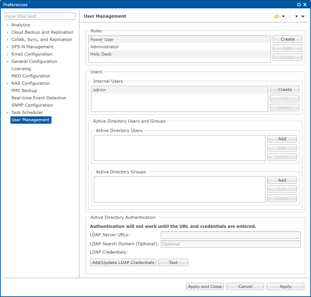The height and width of the screenshot is (297, 311).
Task: Navigate back using the yellow back arrow
Action: 276,16
